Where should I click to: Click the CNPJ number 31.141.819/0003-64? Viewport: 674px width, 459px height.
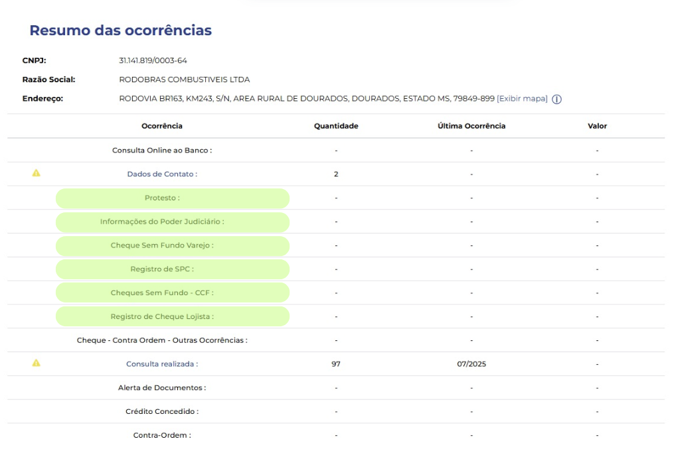point(153,60)
